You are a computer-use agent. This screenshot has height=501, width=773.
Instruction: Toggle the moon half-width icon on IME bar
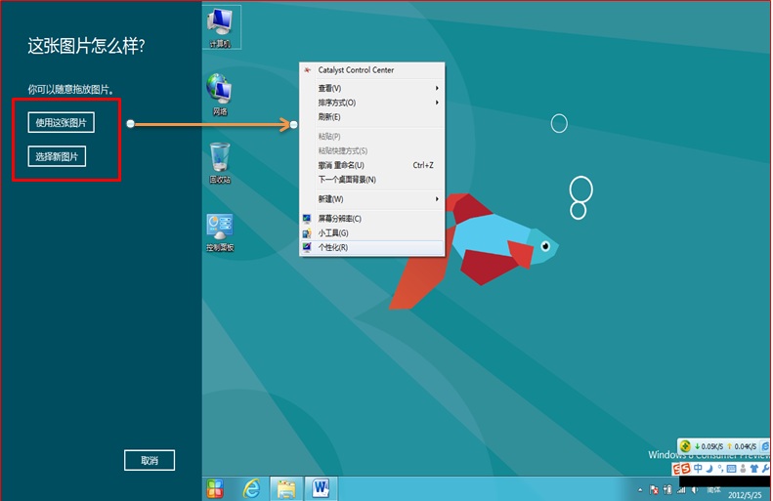709,469
